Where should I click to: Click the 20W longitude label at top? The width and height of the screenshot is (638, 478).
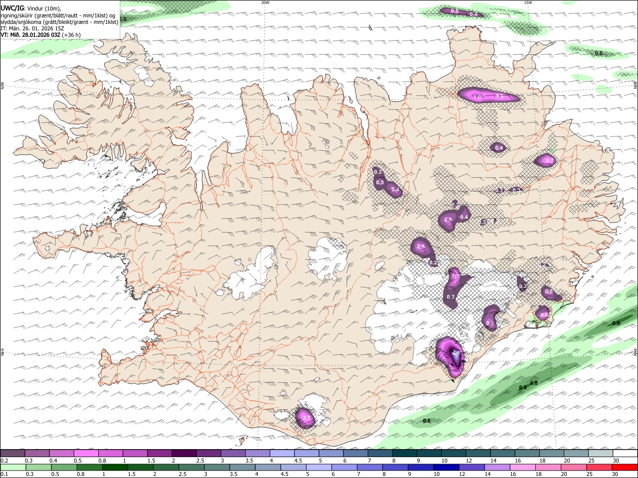[x=265, y=2]
